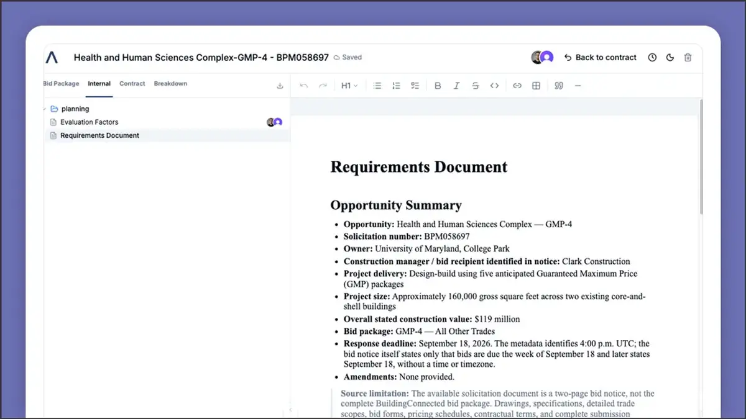746x419 pixels.
Task: Click the collaborator avatars in the header
Action: [542, 57]
